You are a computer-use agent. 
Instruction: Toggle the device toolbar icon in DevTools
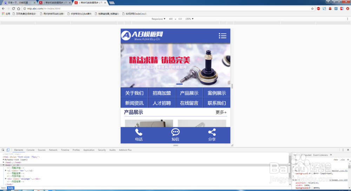8,150
